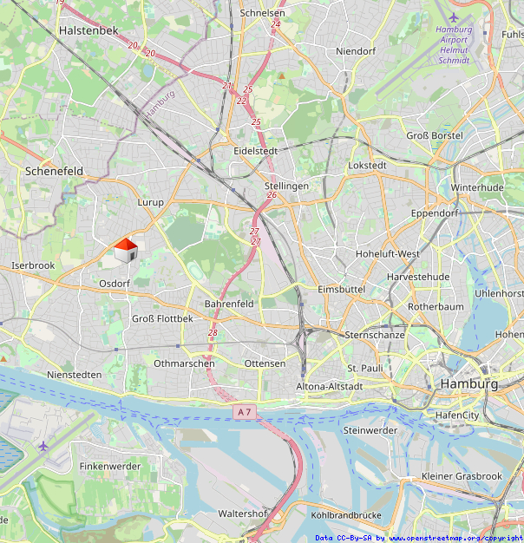Image resolution: width=524 pixels, height=543 pixels.
Task: Click the red-roofed house marker near Osdorf
Action: [x=126, y=251]
